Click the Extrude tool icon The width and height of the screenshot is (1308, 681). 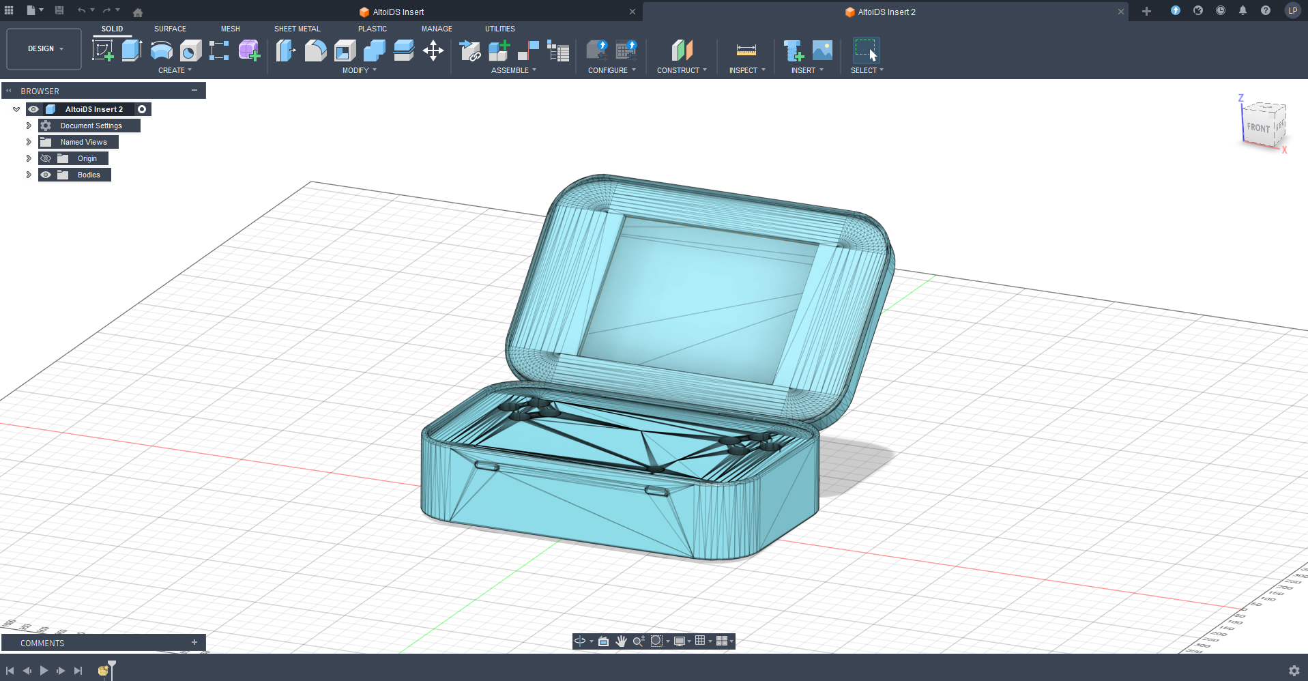(132, 50)
